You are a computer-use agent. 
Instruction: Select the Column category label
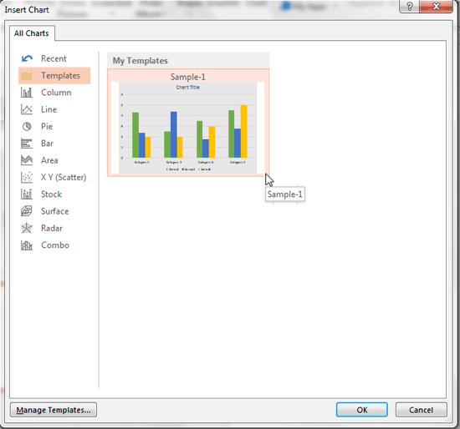[56, 93]
